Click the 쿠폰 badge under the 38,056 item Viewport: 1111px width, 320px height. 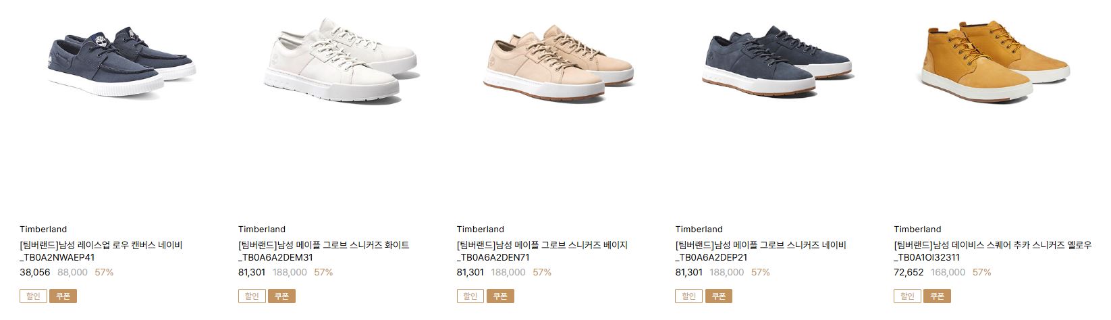tap(63, 296)
